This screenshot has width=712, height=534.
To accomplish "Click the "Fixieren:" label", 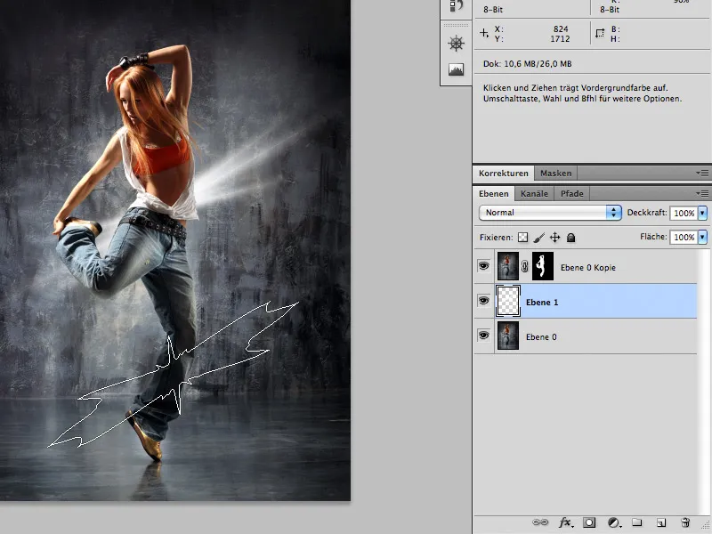I will (496, 238).
